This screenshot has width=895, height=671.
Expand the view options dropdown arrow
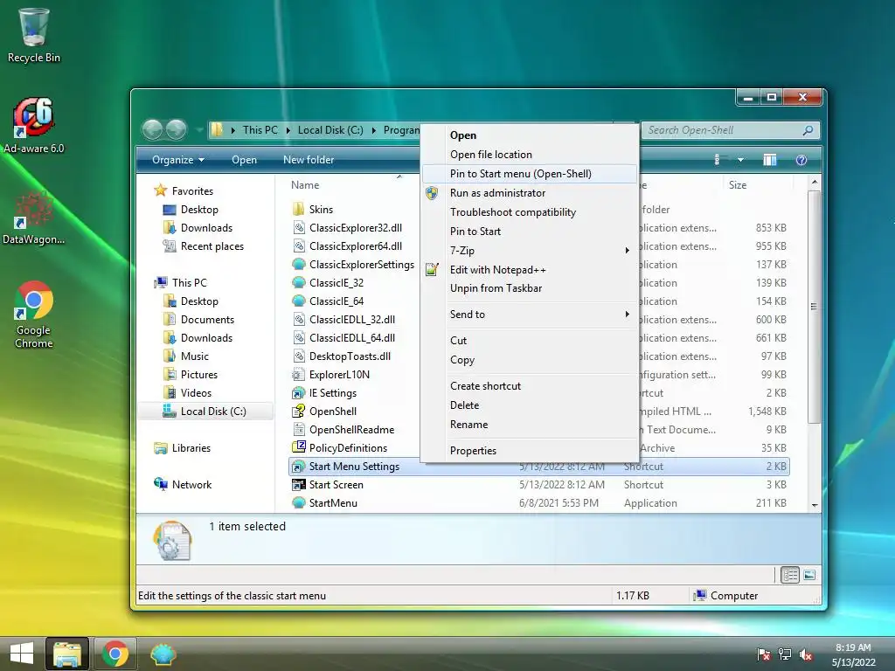coord(740,160)
